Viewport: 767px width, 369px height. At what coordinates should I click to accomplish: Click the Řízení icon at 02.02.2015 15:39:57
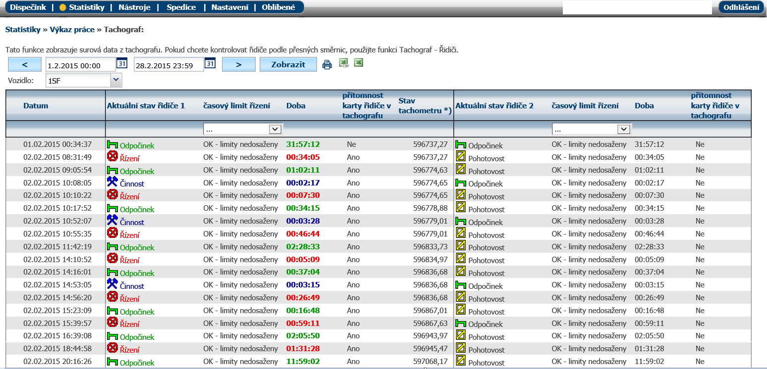point(112,322)
